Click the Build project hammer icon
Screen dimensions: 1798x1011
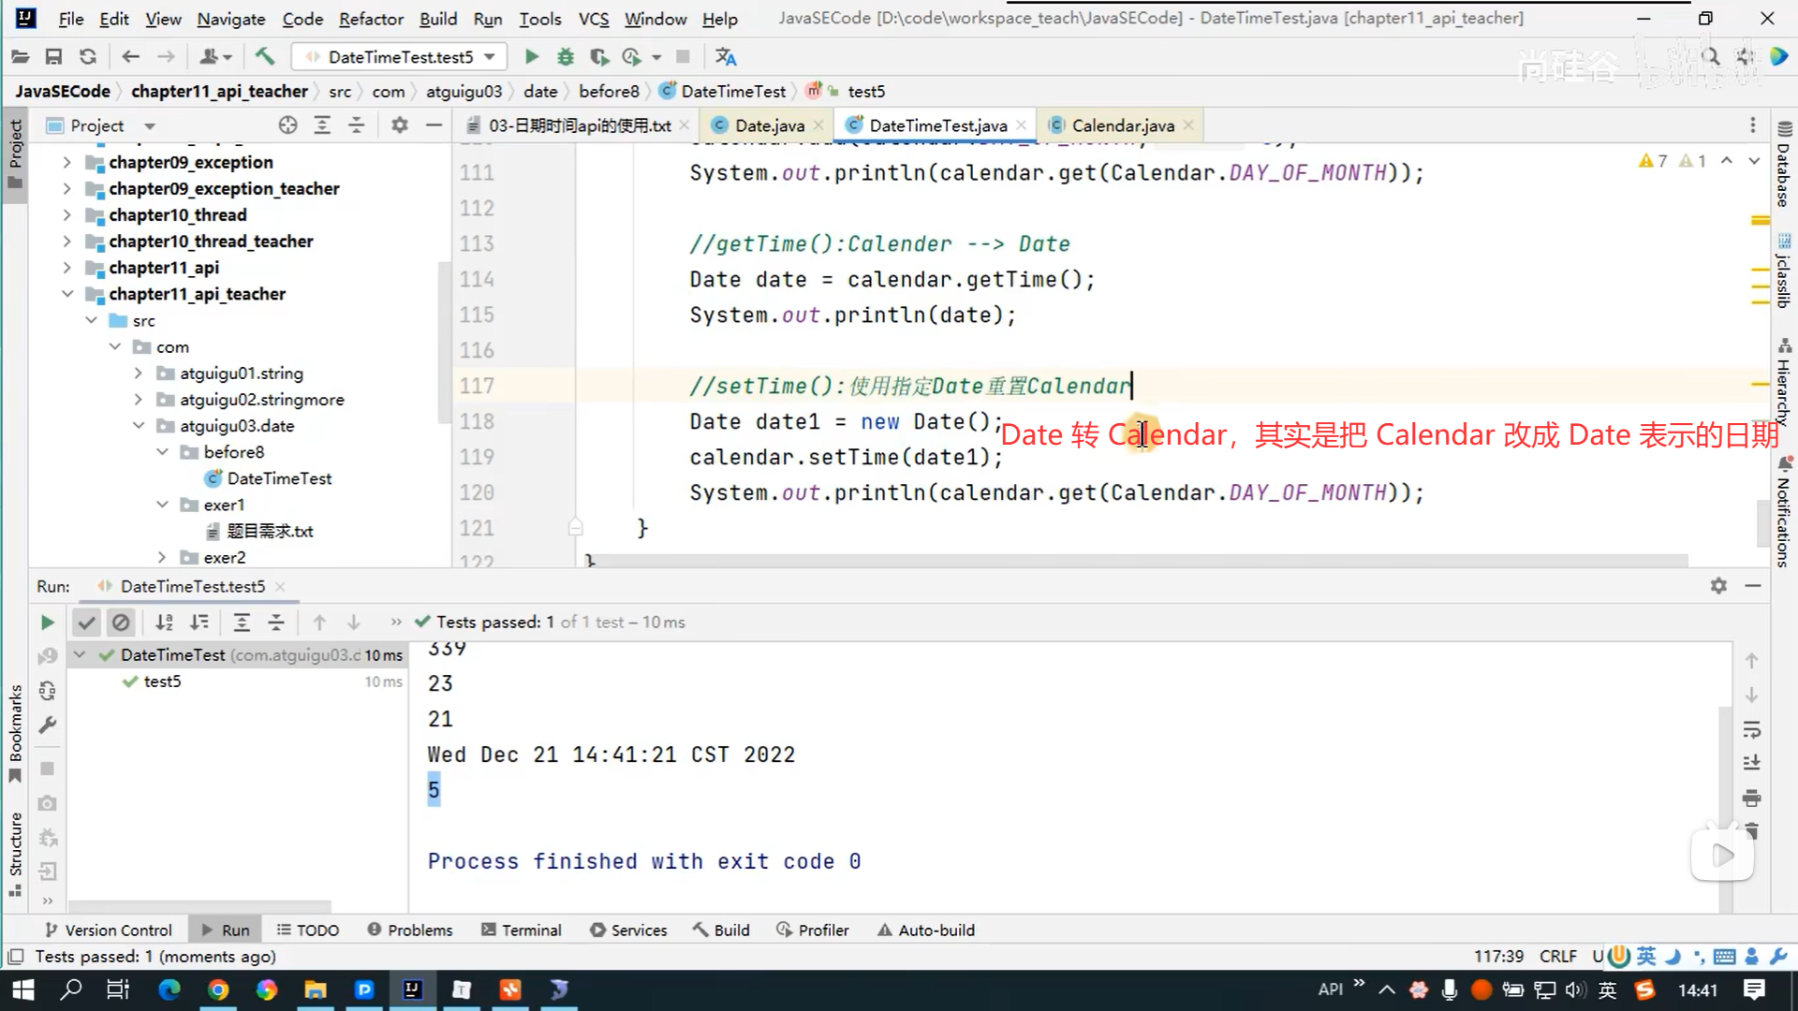(x=265, y=57)
